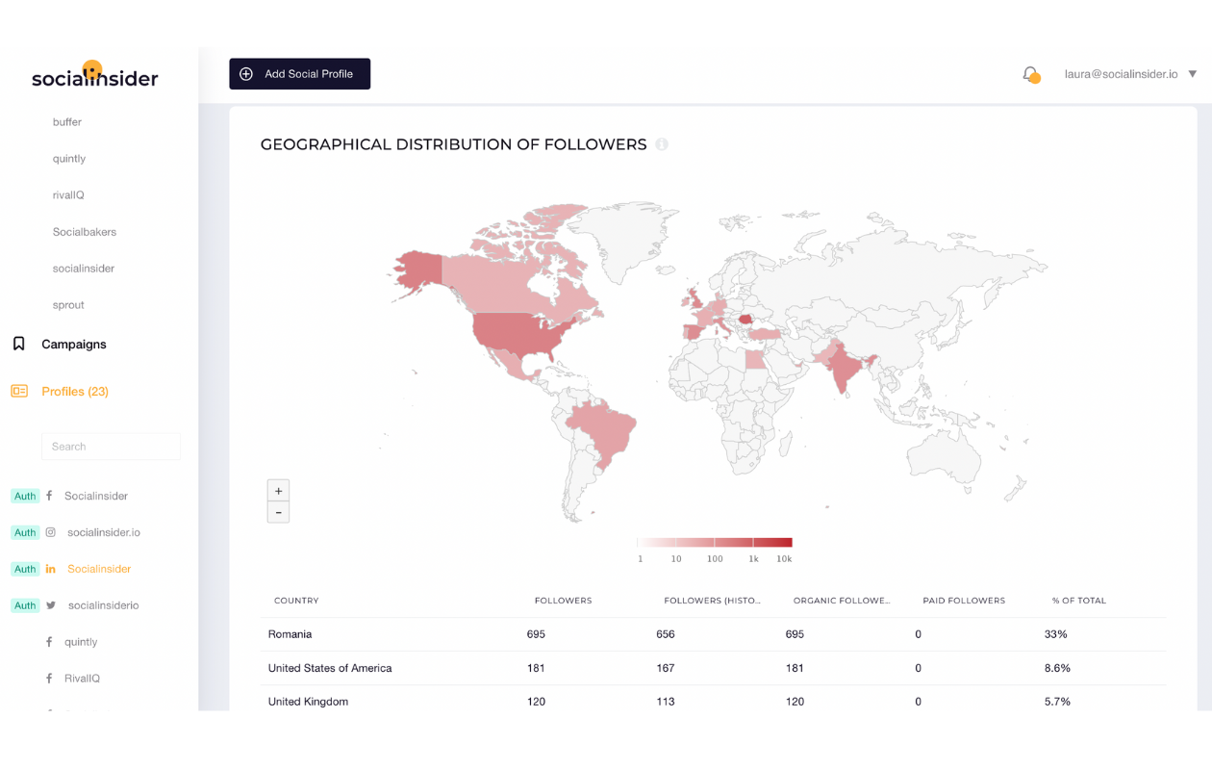The height and width of the screenshot is (770, 1212).
Task: Click Romania's 33% of total value
Action: (x=1056, y=634)
